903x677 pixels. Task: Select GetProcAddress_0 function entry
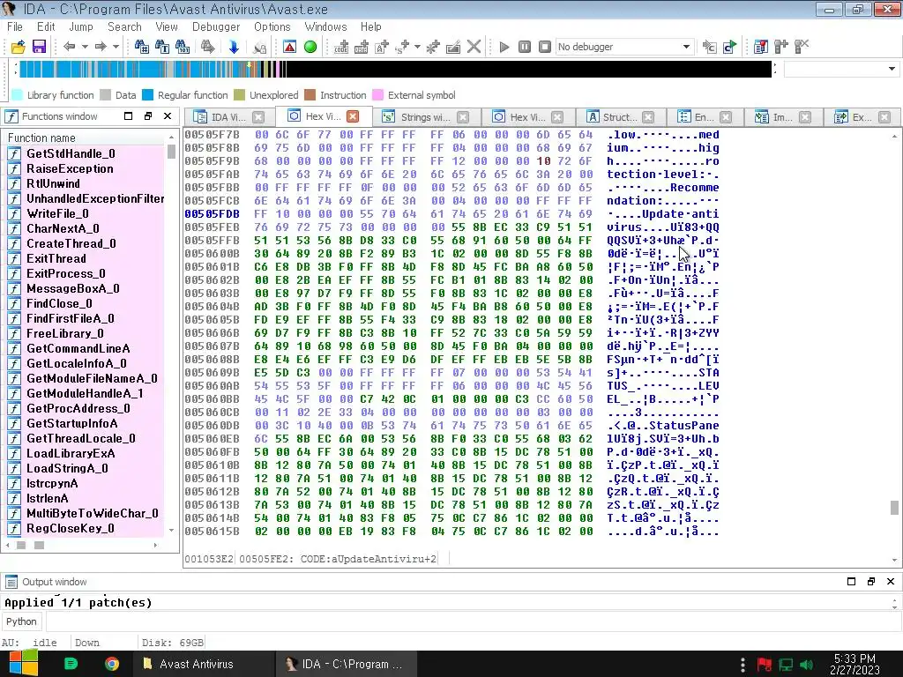[x=78, y=408]
